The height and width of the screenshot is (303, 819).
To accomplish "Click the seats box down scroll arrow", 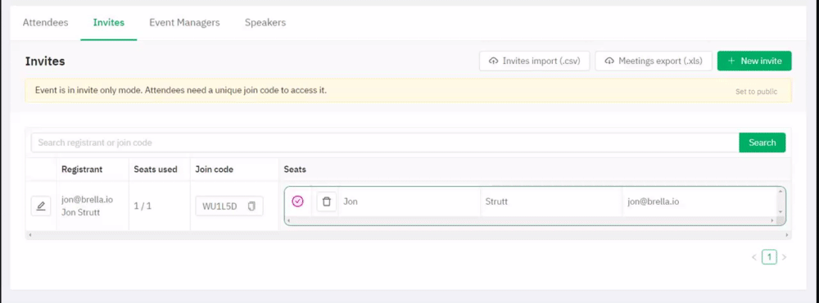I will click(x=781, y=211).
